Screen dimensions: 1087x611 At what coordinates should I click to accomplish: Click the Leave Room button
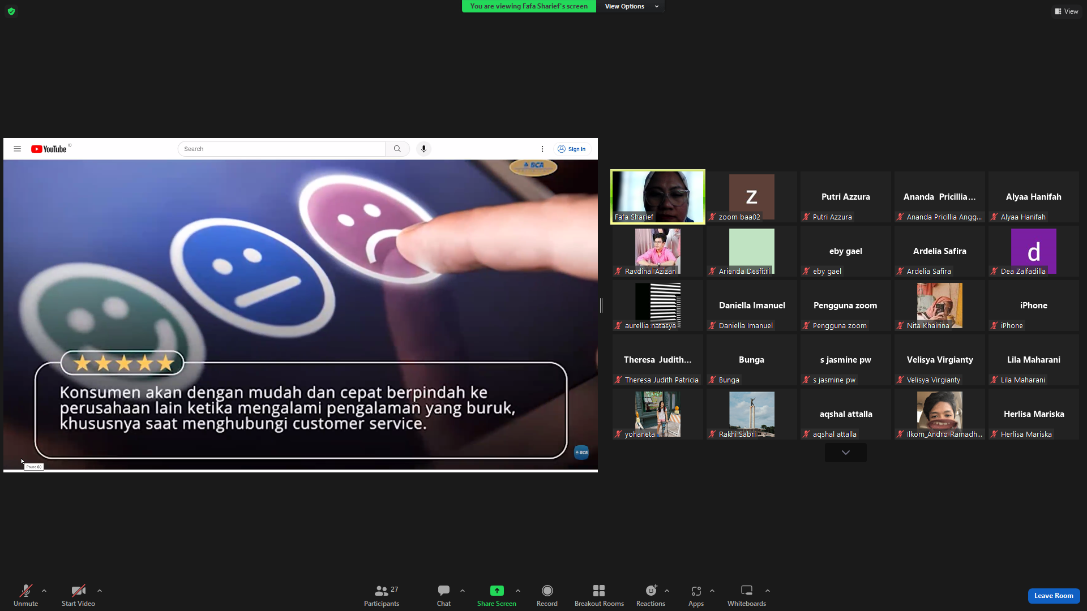1054,596
